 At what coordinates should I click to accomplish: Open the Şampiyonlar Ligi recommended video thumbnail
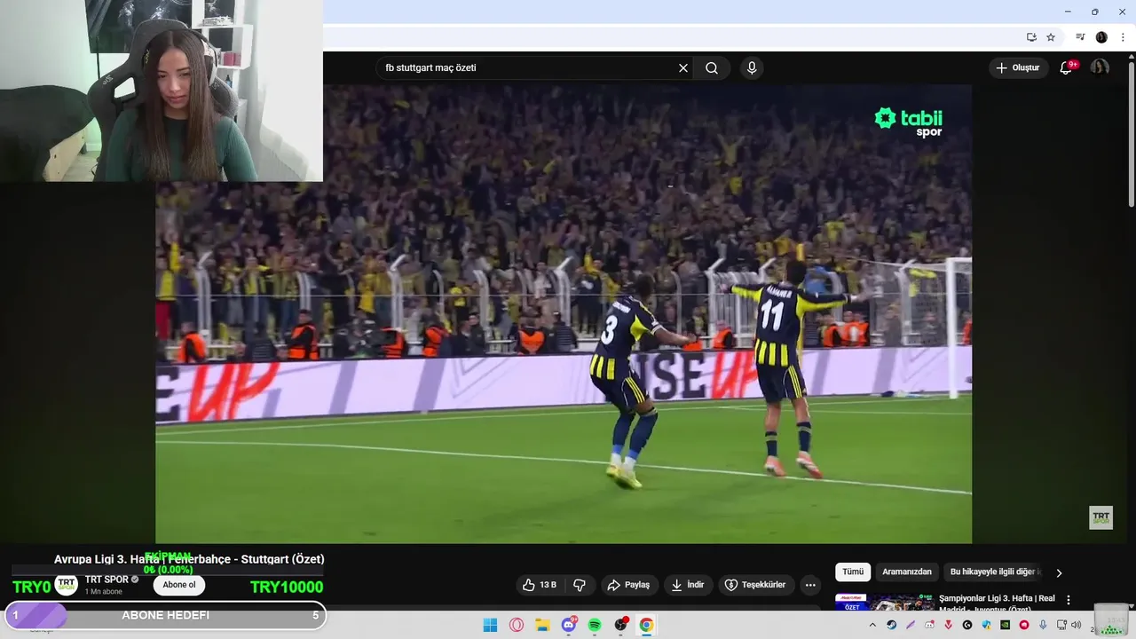(x=885, y=603)
